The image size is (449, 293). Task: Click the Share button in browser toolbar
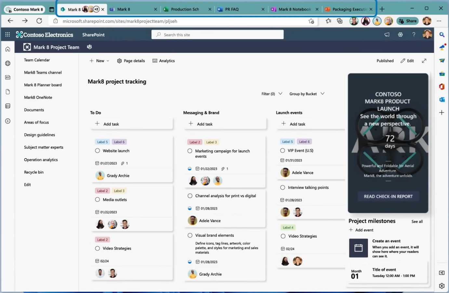coord(408,21)
